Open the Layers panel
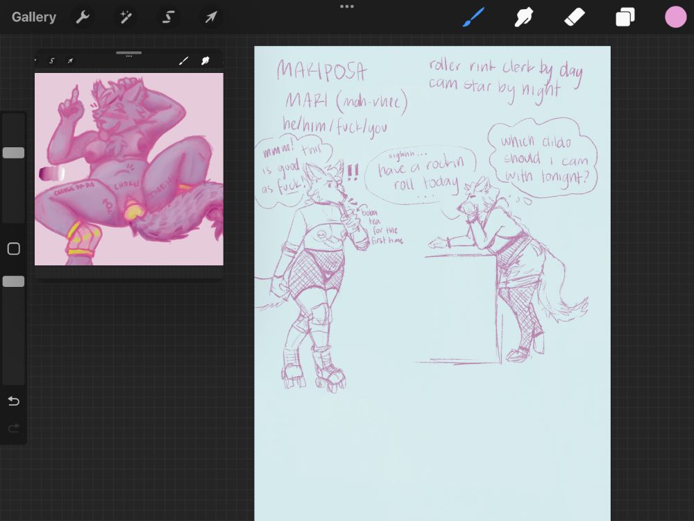Viewport: 694px width, 521px height. [625, 17]
